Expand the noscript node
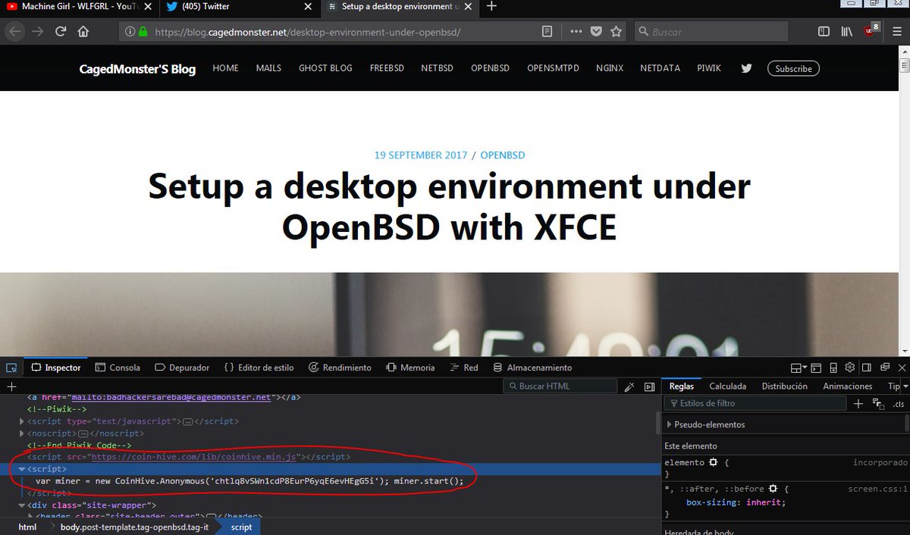 [22, 433]
